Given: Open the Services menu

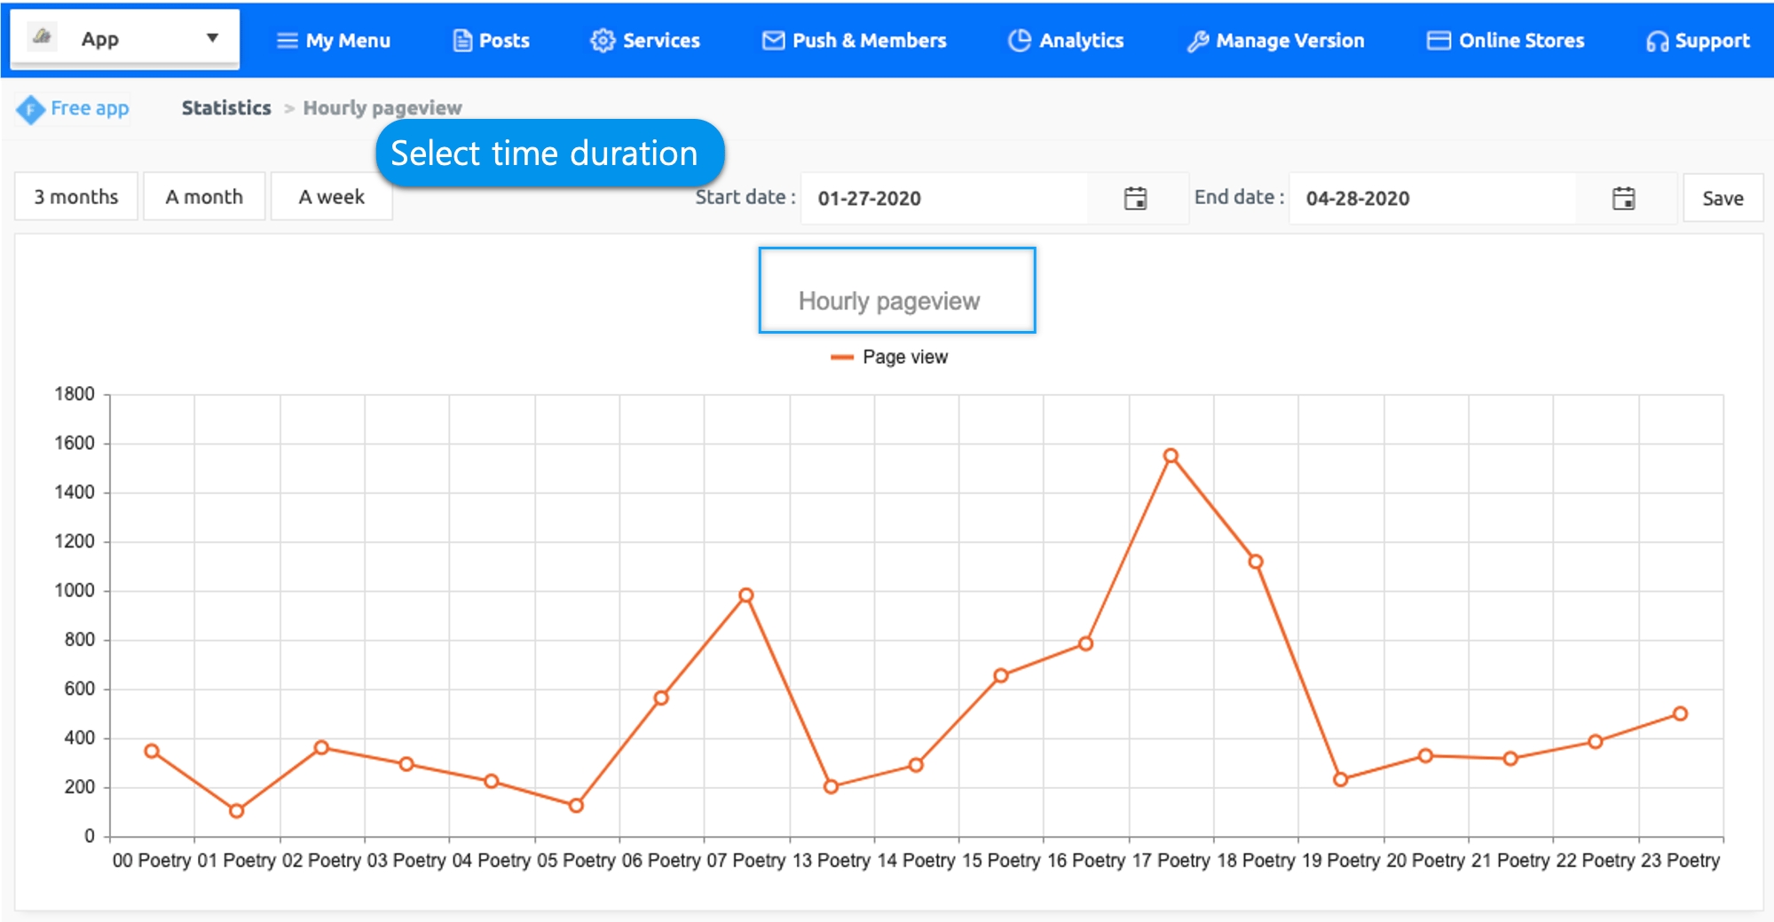Looking at the screenshot, I should pos(645,41).
